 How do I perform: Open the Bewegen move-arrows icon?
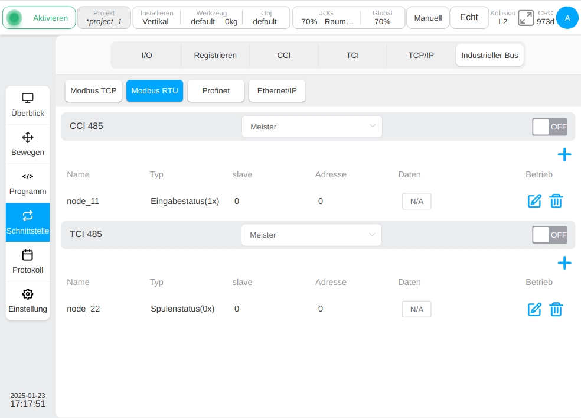coord(28,137)
